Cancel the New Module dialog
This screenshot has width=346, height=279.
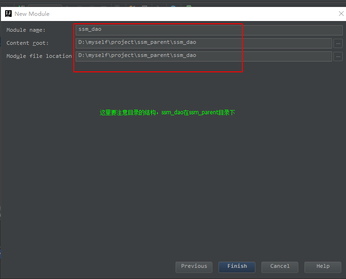click(280, 267)
